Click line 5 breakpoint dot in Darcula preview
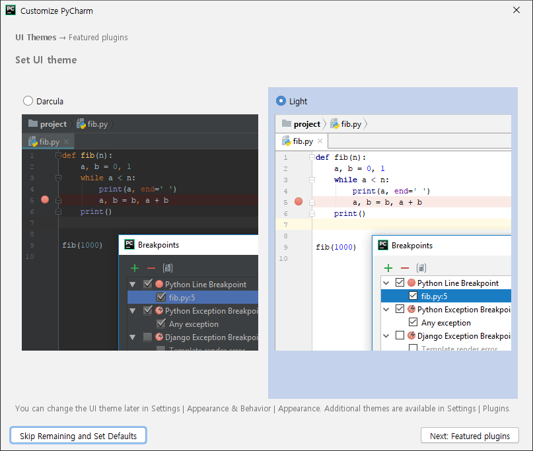The image size is (533, 451). click(45, 199)
